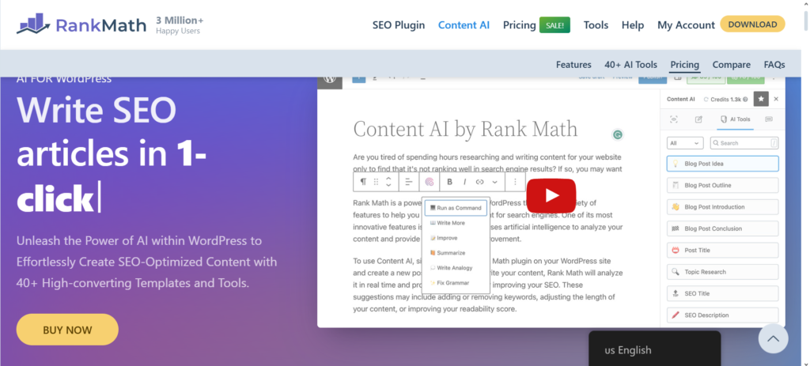The width and height of the screenshot is (810, 366).
Task: Click the WordPress logo in the editor
Action: pyautogui.click(x=330, y=79)
